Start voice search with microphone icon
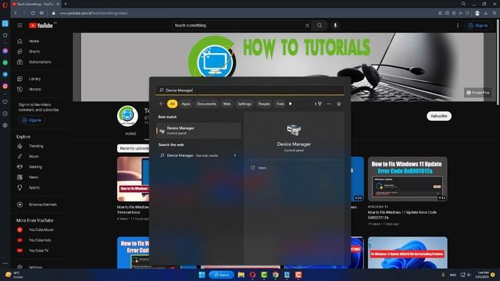This screenshot has width=500, height=281. point(335,26)
